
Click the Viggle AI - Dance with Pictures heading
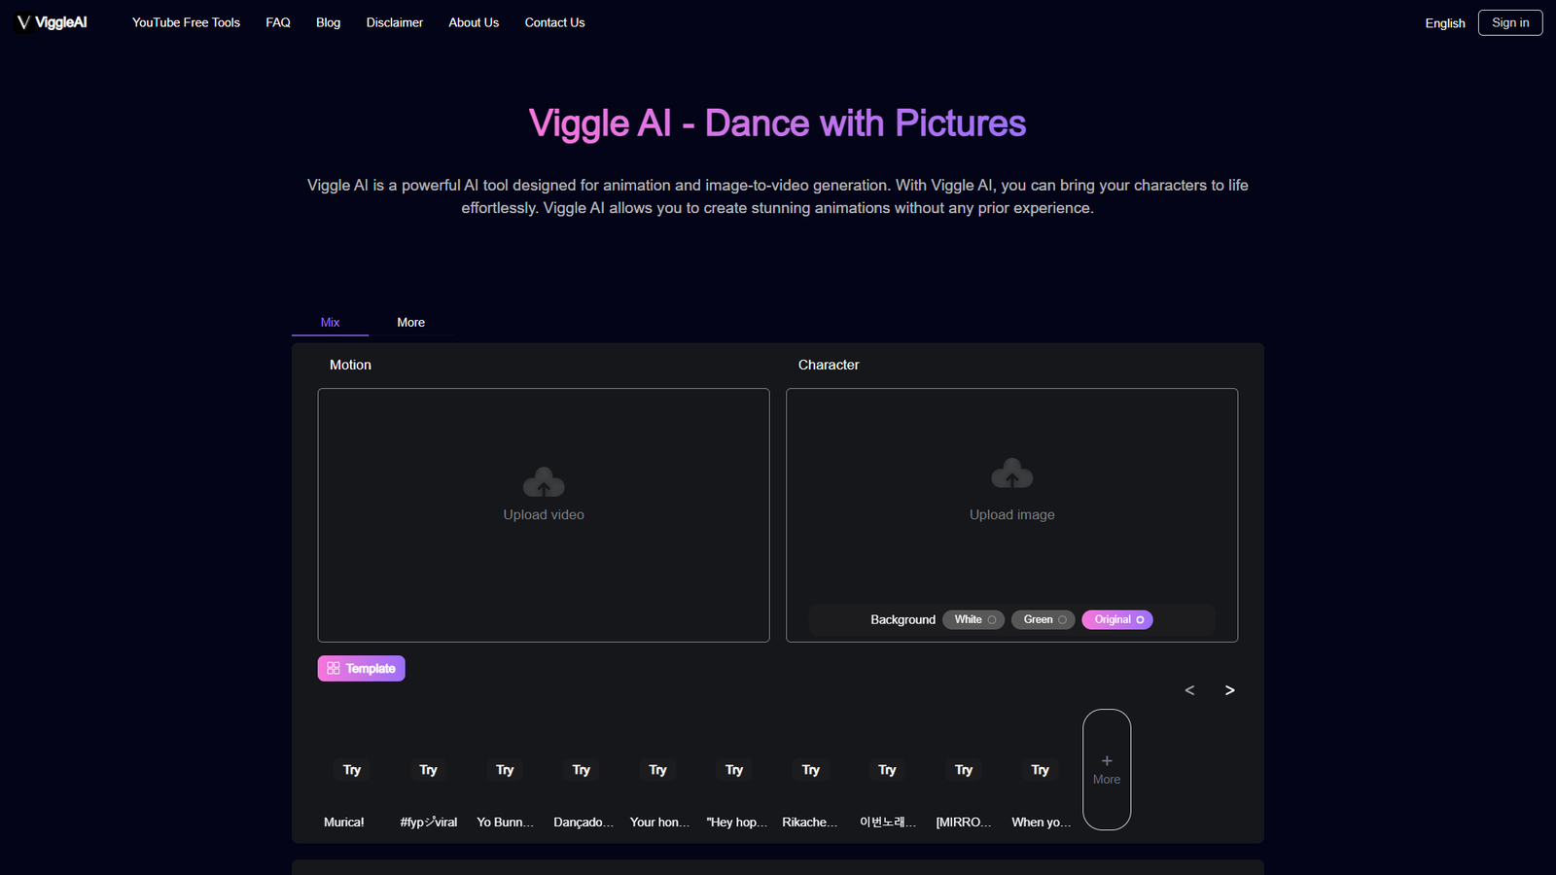(777, 123)
